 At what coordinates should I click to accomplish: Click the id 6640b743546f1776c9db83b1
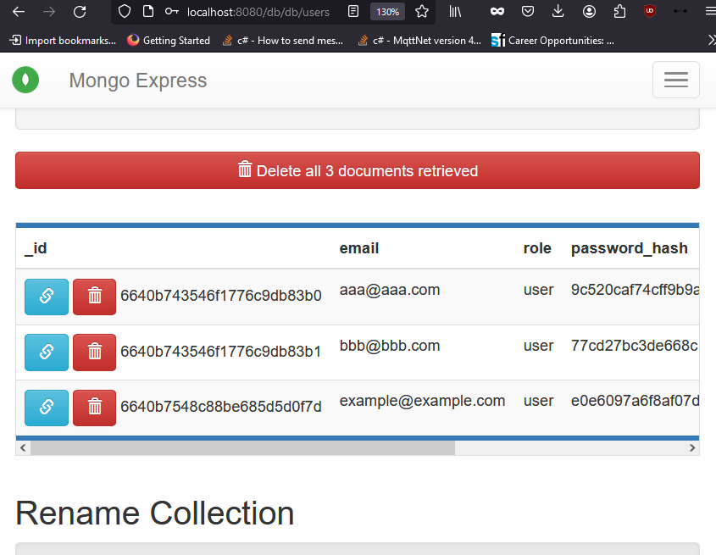pos(221,352)
